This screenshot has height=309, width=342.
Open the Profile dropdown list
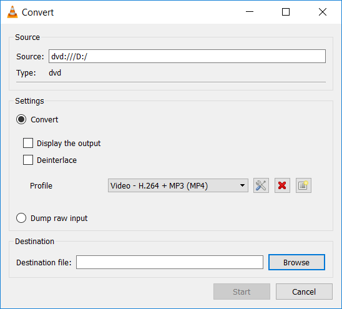[178, 185]
